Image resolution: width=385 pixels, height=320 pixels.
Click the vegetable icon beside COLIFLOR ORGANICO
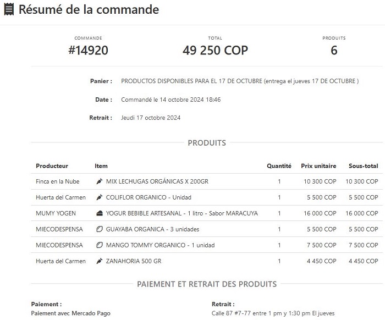(x=100, y=197)
